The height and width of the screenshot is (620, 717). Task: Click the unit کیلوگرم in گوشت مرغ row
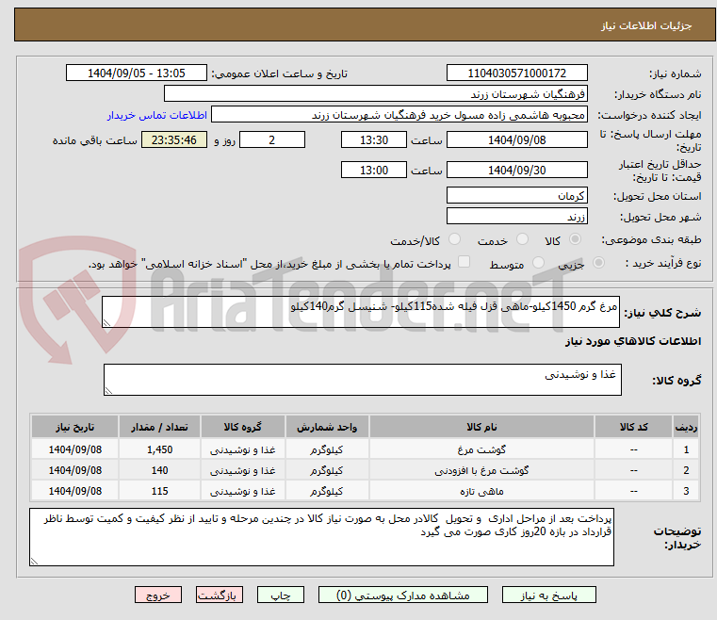coord(327,449)
